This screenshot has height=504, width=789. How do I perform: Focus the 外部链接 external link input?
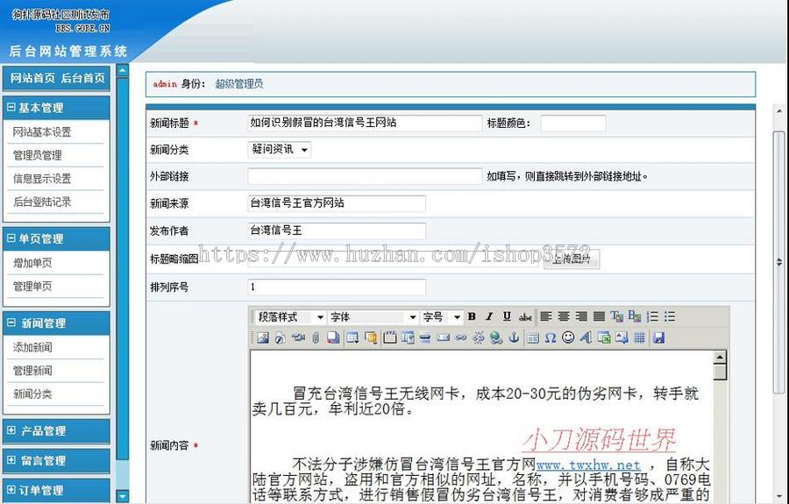point(365,176)
